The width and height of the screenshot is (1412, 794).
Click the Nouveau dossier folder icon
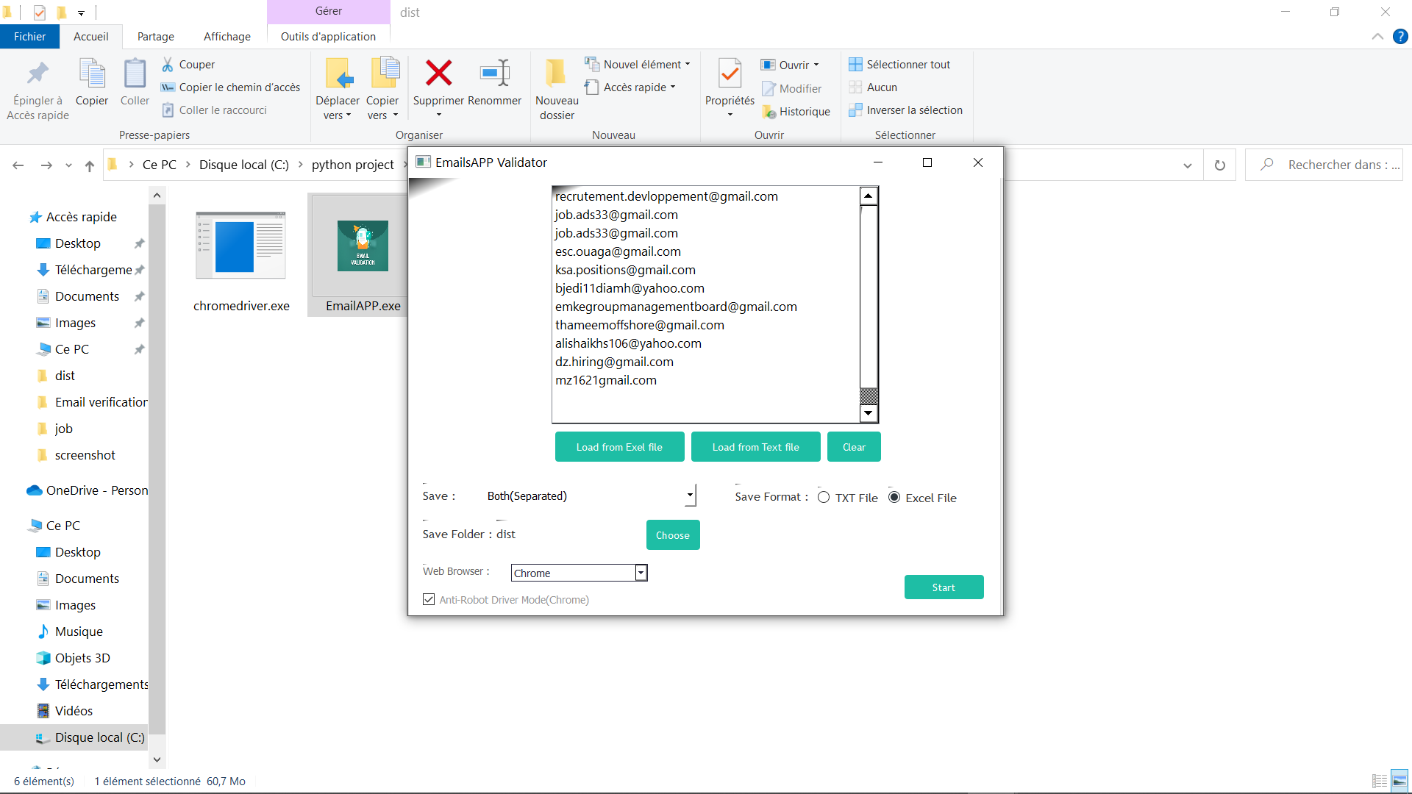tap(557, 74)
